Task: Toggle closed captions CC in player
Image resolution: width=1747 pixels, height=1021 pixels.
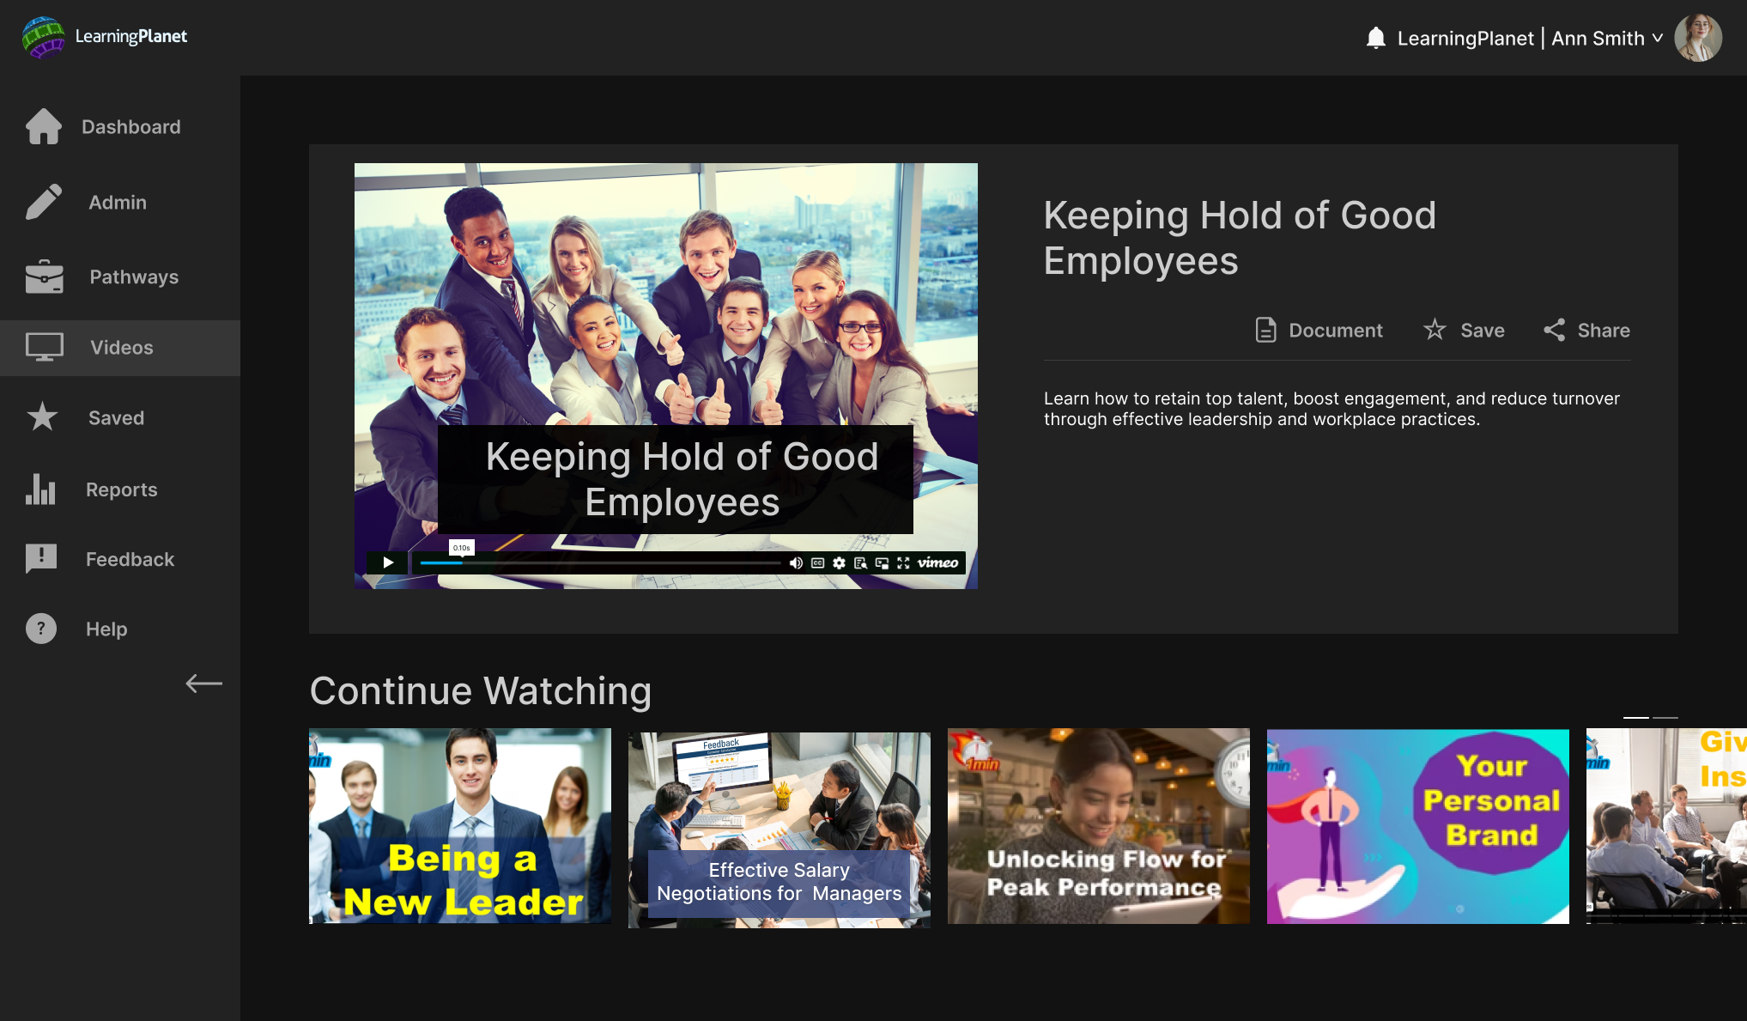Action: (817, 562)
